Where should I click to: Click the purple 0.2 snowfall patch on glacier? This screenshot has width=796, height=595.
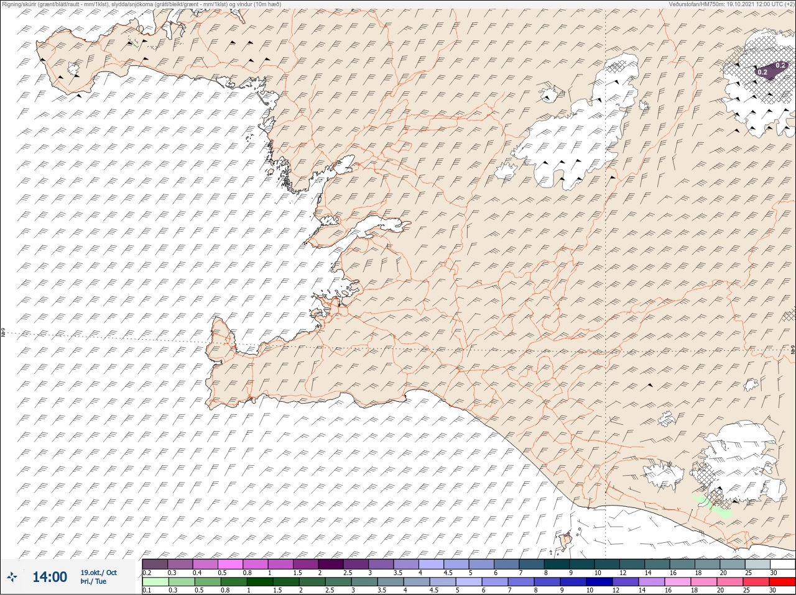(x=771, y=69)
